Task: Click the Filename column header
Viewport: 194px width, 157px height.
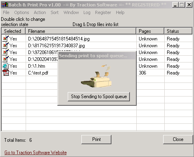Action: (x=81, y=31)
